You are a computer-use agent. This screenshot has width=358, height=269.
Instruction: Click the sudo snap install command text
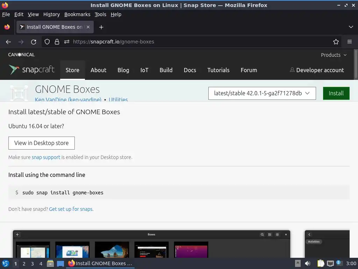(x=63, y=193)
